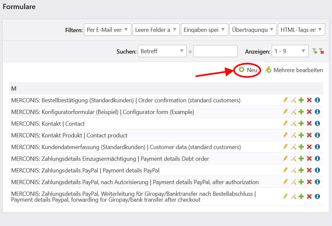Edit the Kontakt | Contact form pencil
The height and width of the screenshot is (226, 332).
(285, 123)
